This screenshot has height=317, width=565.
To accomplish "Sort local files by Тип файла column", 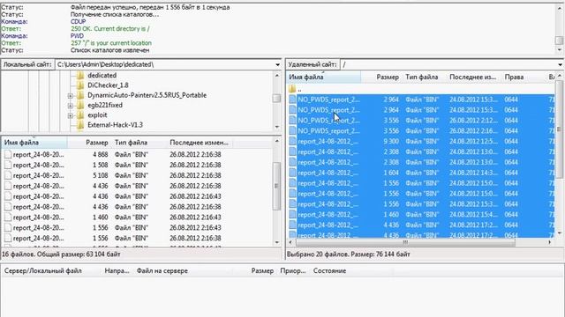I will pos(139,143).
